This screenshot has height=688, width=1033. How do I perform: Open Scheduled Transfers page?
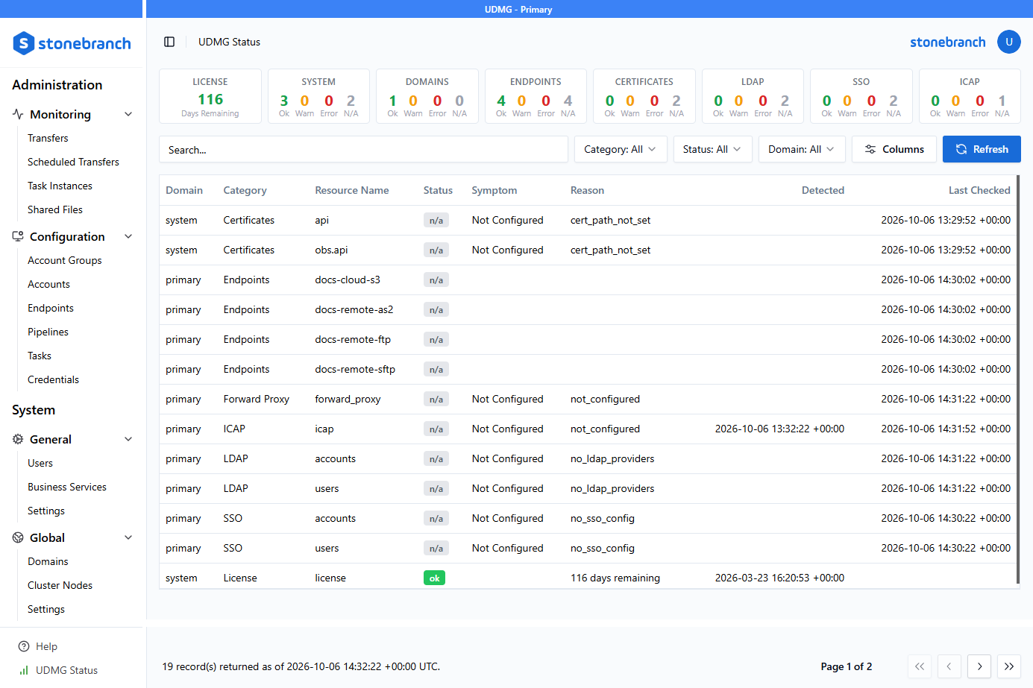click(x=73, y=162)
